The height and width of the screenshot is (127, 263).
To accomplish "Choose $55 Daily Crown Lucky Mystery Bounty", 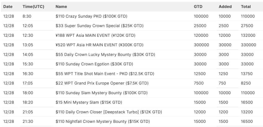I will coord(105,54).
